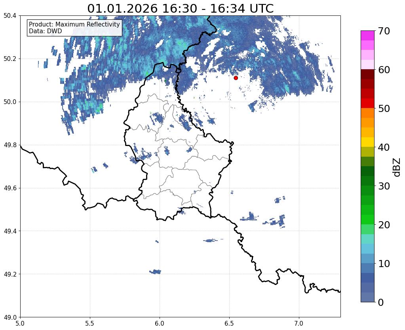Click the isolated radar echo near 6.0°E, 49.2°N
Image resolution: width=405 pixels, height=330 pixels.
tap(155, 272)
